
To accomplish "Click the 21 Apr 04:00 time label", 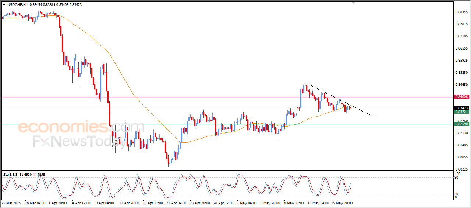I will 176,202.
